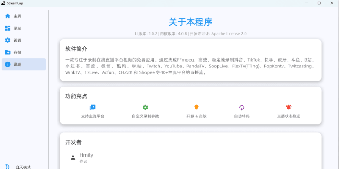
Task: Click the red 直播状态推送 bell icon
Action: (x=288, y=107)
